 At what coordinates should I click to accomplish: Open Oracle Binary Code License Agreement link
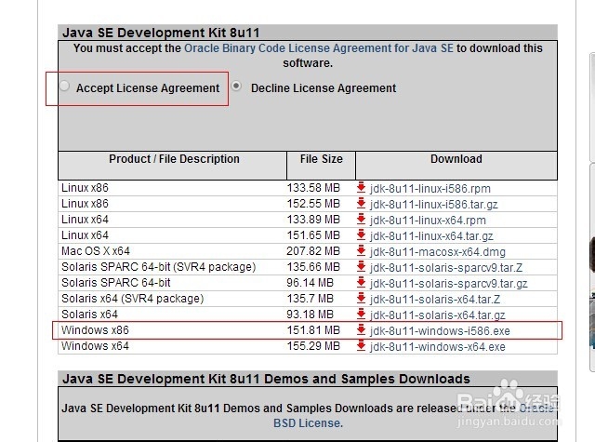click(318, 48)
